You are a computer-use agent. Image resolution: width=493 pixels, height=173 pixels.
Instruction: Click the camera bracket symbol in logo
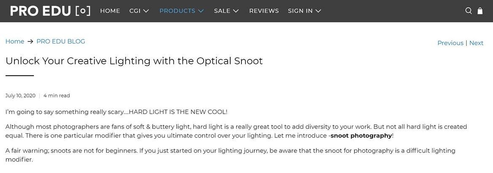click(83, 11)
